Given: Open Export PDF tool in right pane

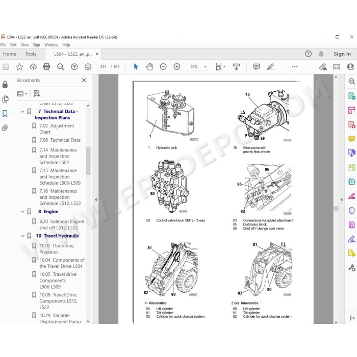Looking at the screenshot, I should pos(351,96).
